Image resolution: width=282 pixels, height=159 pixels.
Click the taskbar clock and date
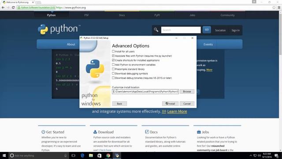[267, 155]
